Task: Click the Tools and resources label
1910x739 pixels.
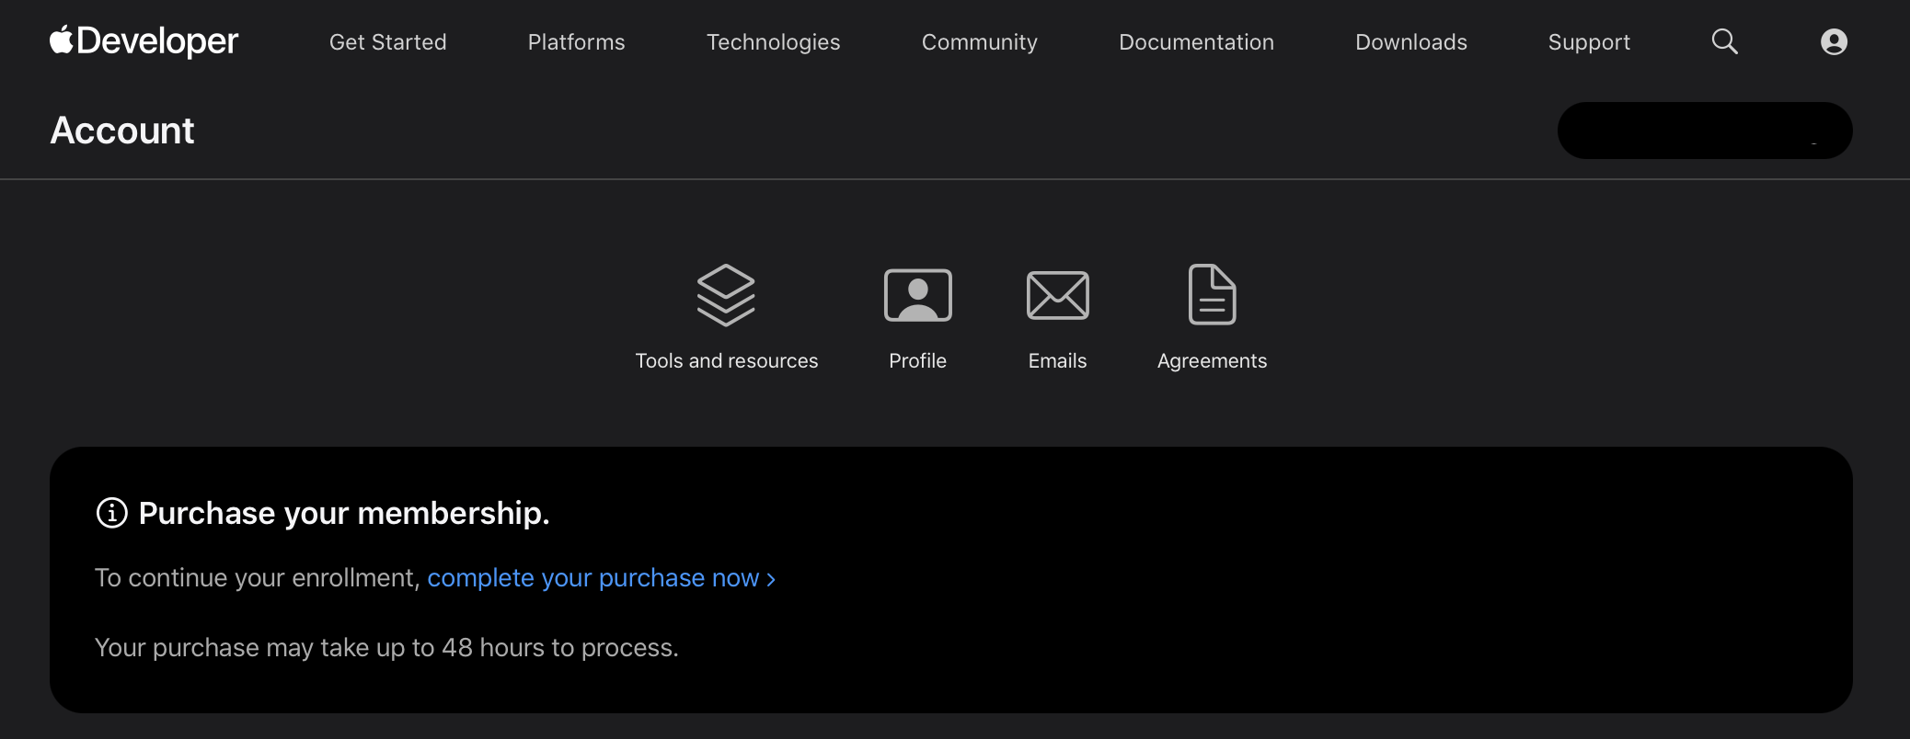Action: (x=726, y=361)
